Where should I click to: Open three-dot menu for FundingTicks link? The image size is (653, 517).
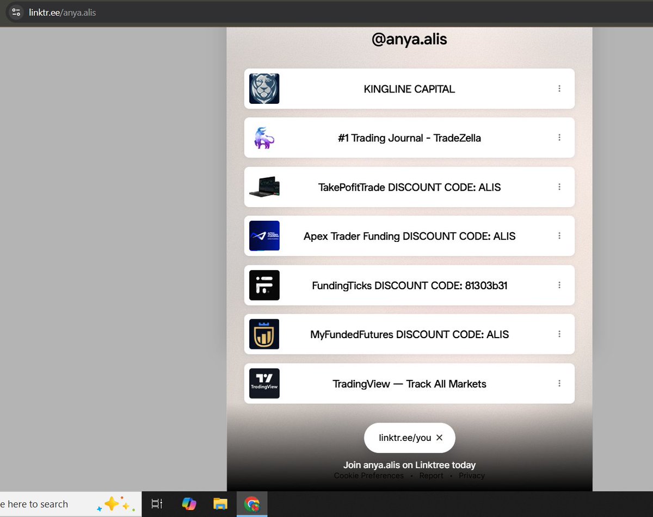coord(559,285)
